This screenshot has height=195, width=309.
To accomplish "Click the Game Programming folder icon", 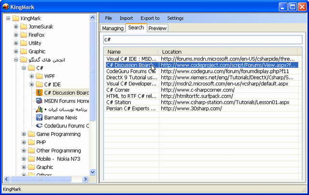I will point(31,134).
